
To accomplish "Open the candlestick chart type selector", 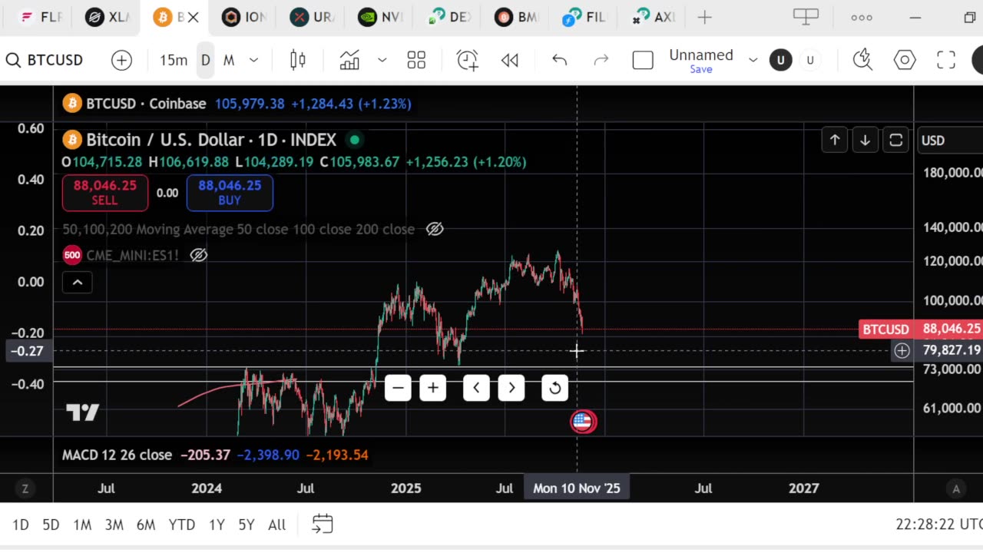I will tap(298, 60).
